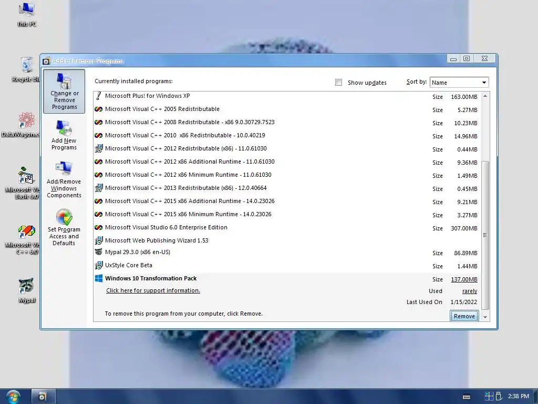
Task: Select Microsoft Web Publishing Wizard 1.53 text
Action: (157, 240)
